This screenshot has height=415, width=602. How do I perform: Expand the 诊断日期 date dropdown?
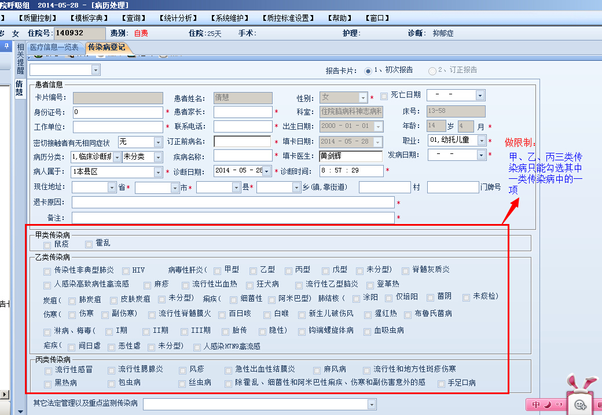tap(266, 171)
